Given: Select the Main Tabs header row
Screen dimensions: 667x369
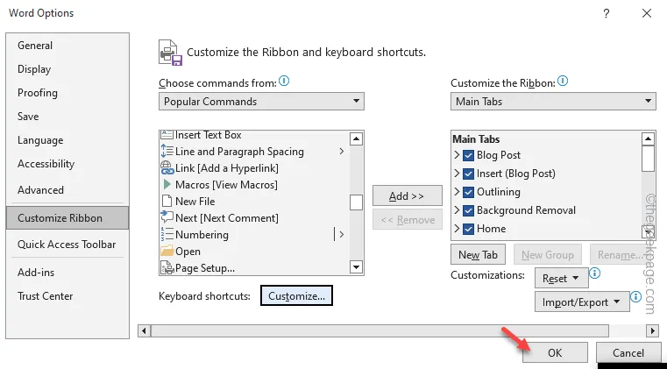Looking at the screenshot, I should [x=547, y=139].
